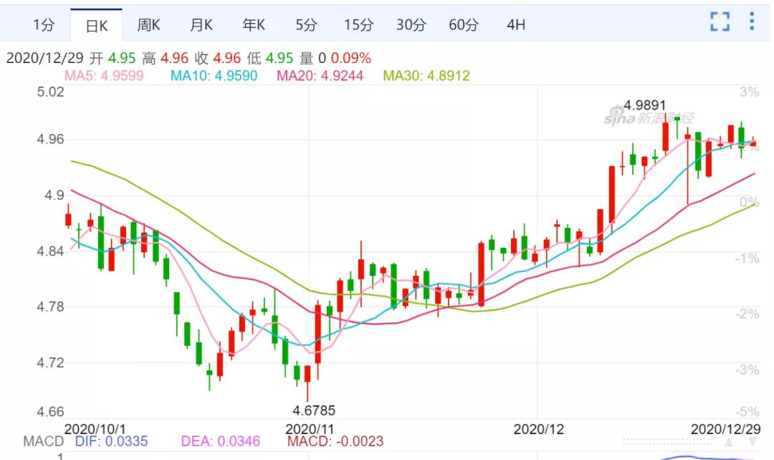Open the 5分 interval tab
The image size is (774, 460).
point(306,24)
